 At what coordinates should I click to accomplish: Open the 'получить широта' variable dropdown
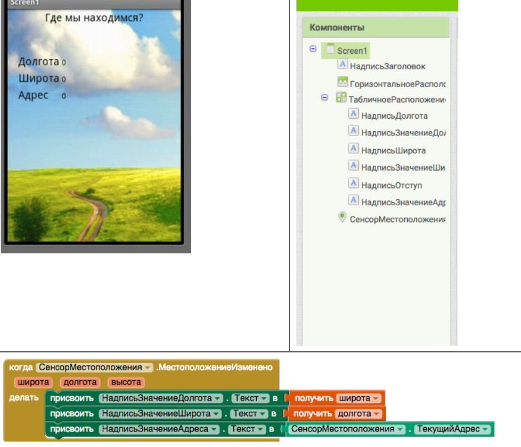358,398
